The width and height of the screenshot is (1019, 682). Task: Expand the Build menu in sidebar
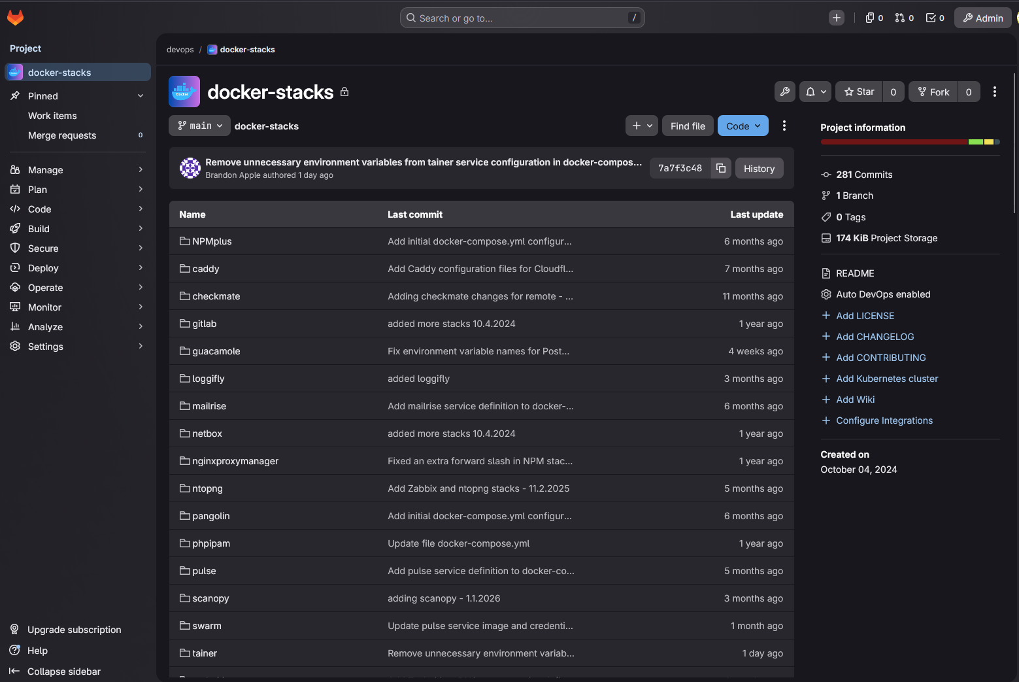(x=39, y=229)
